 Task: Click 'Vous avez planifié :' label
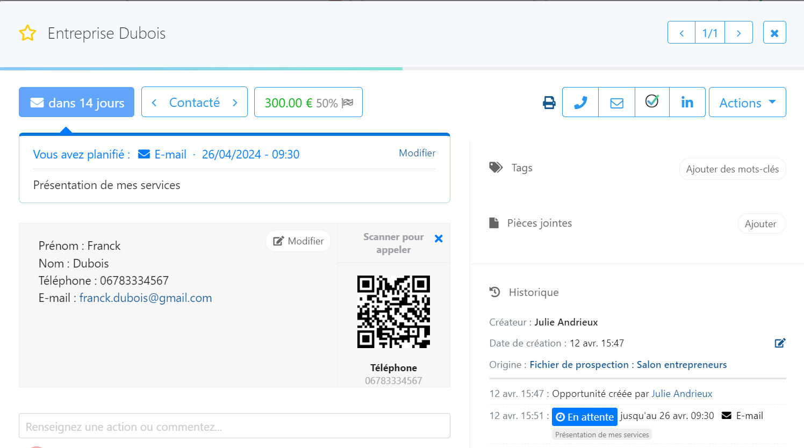point(82,154)
